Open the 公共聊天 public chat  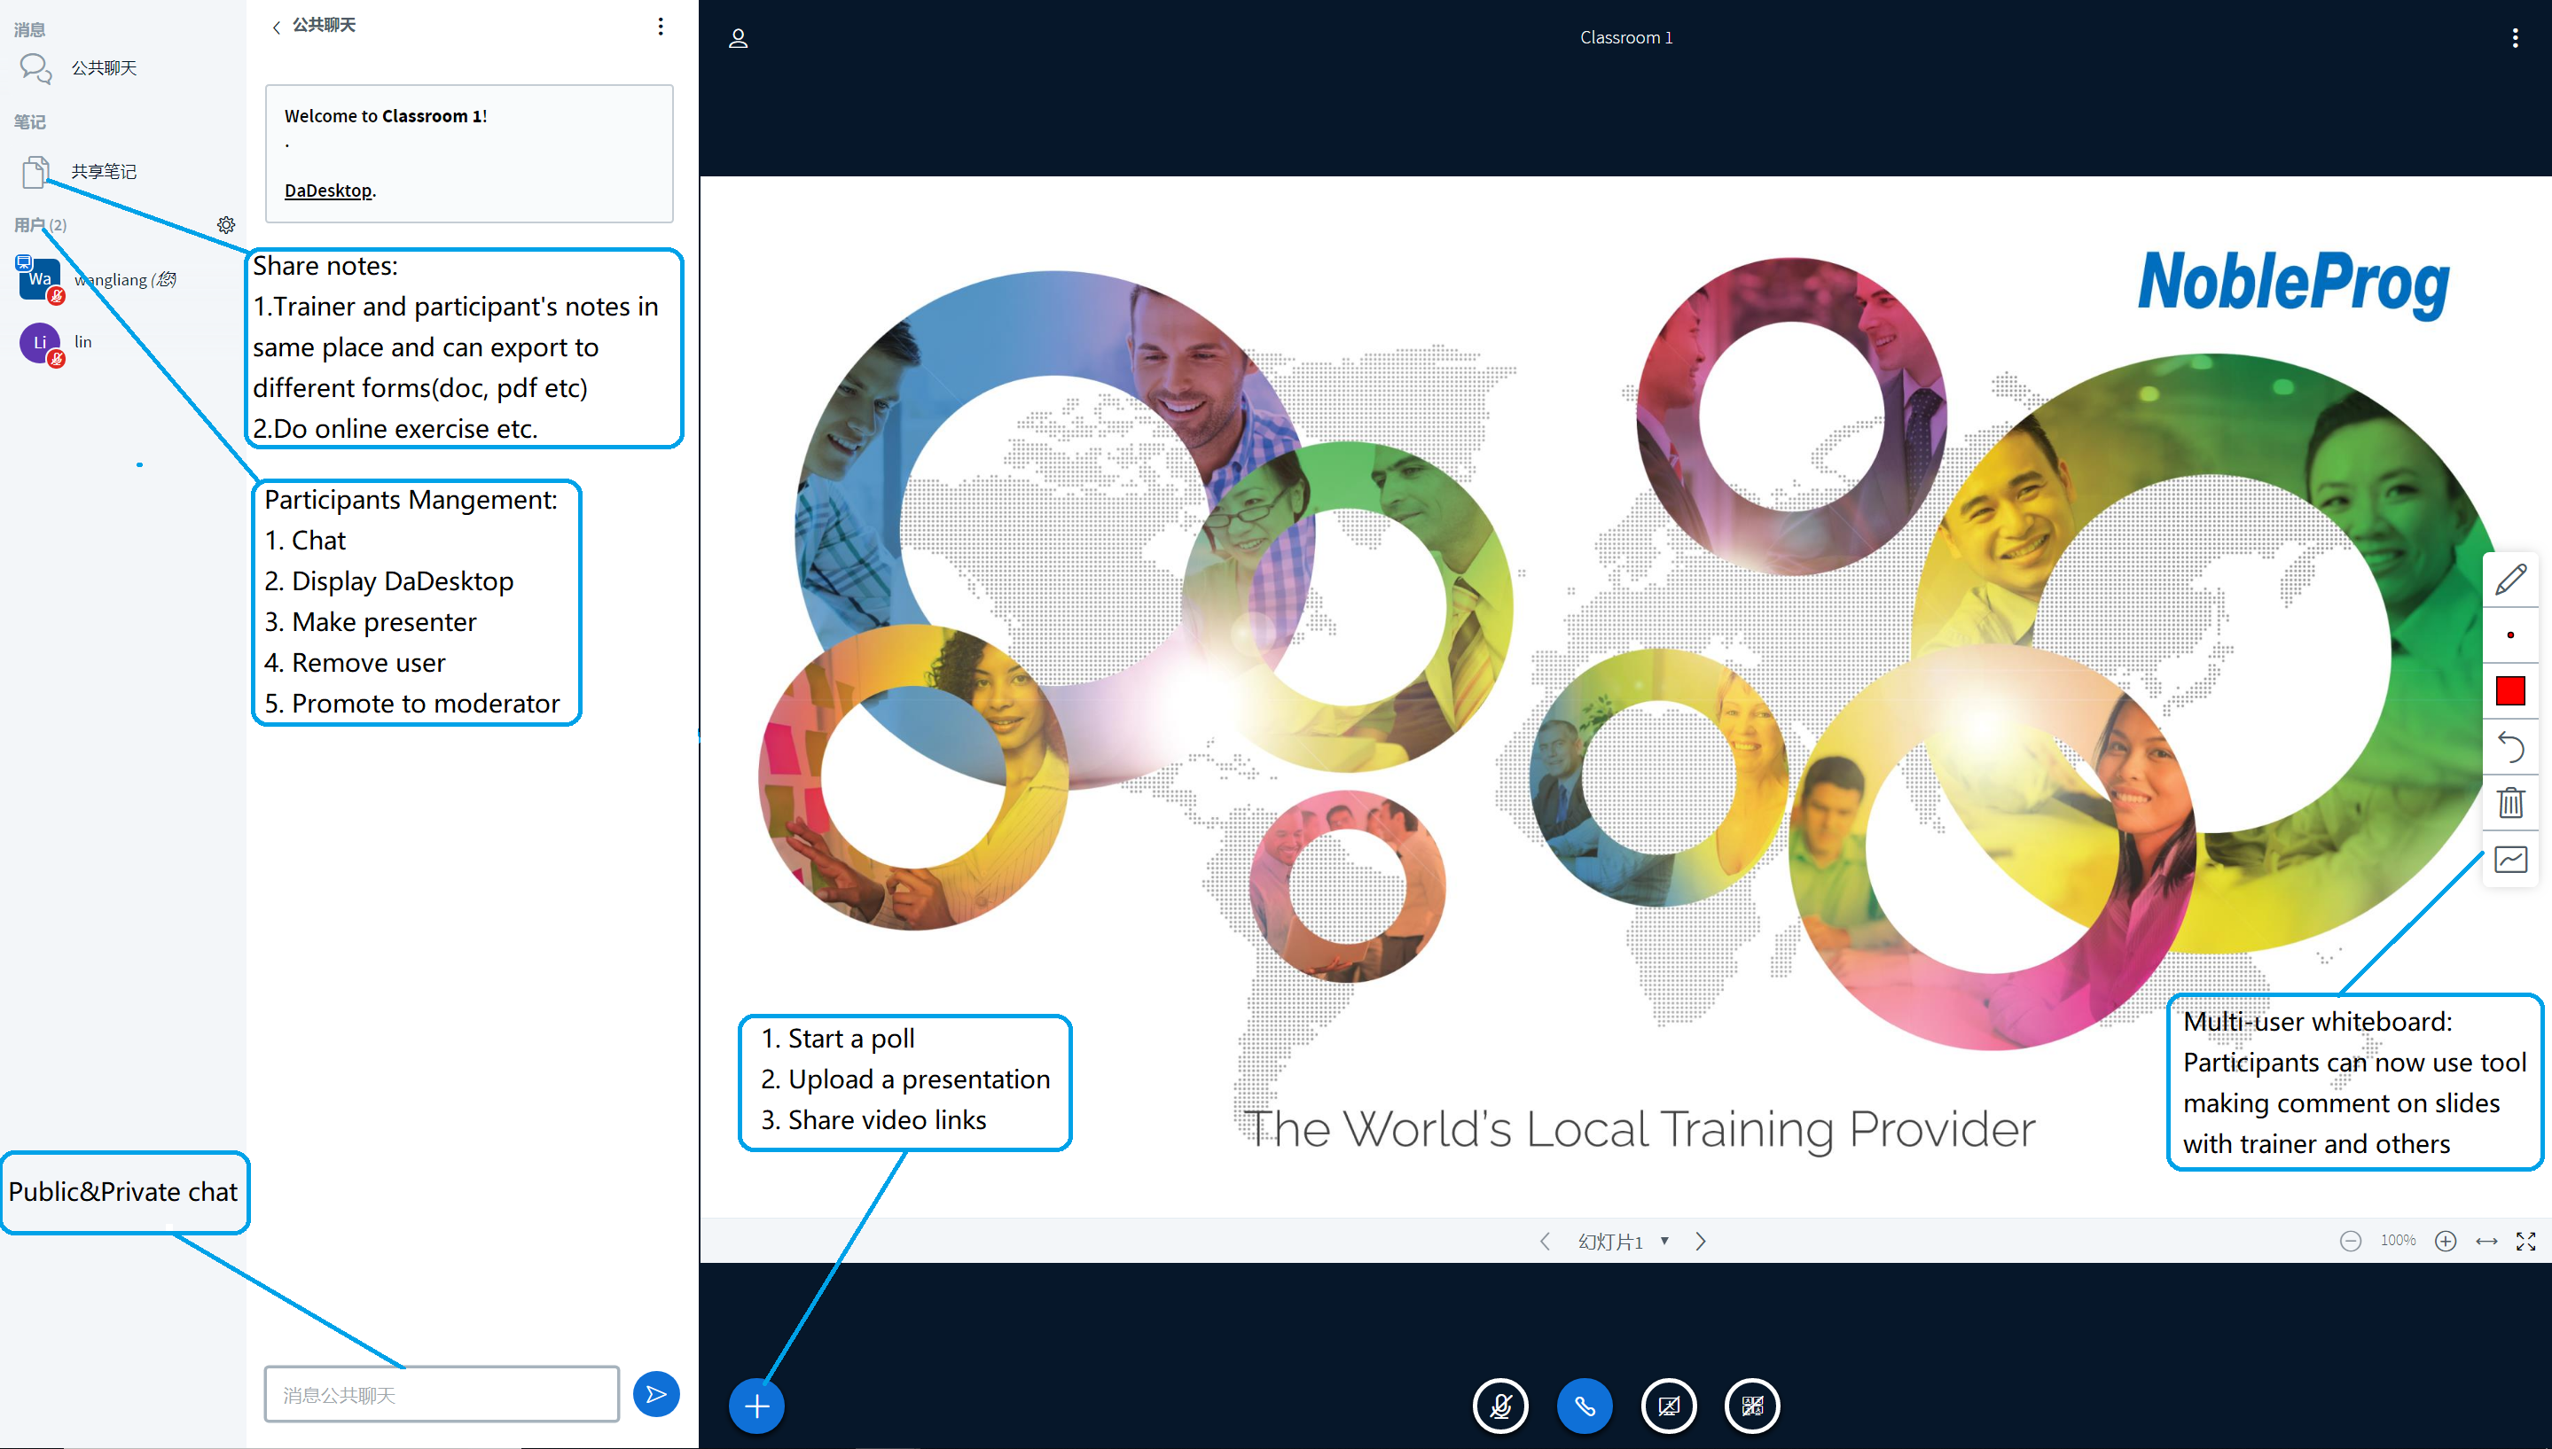click(103, 67)
